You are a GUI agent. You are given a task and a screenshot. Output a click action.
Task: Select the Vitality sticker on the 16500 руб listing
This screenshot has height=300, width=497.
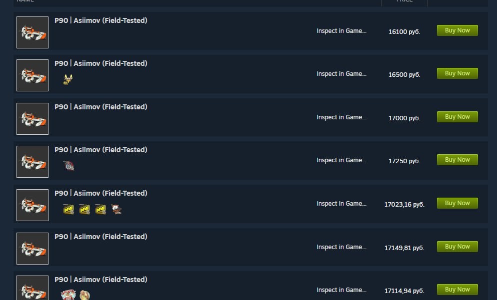(67, 80)
